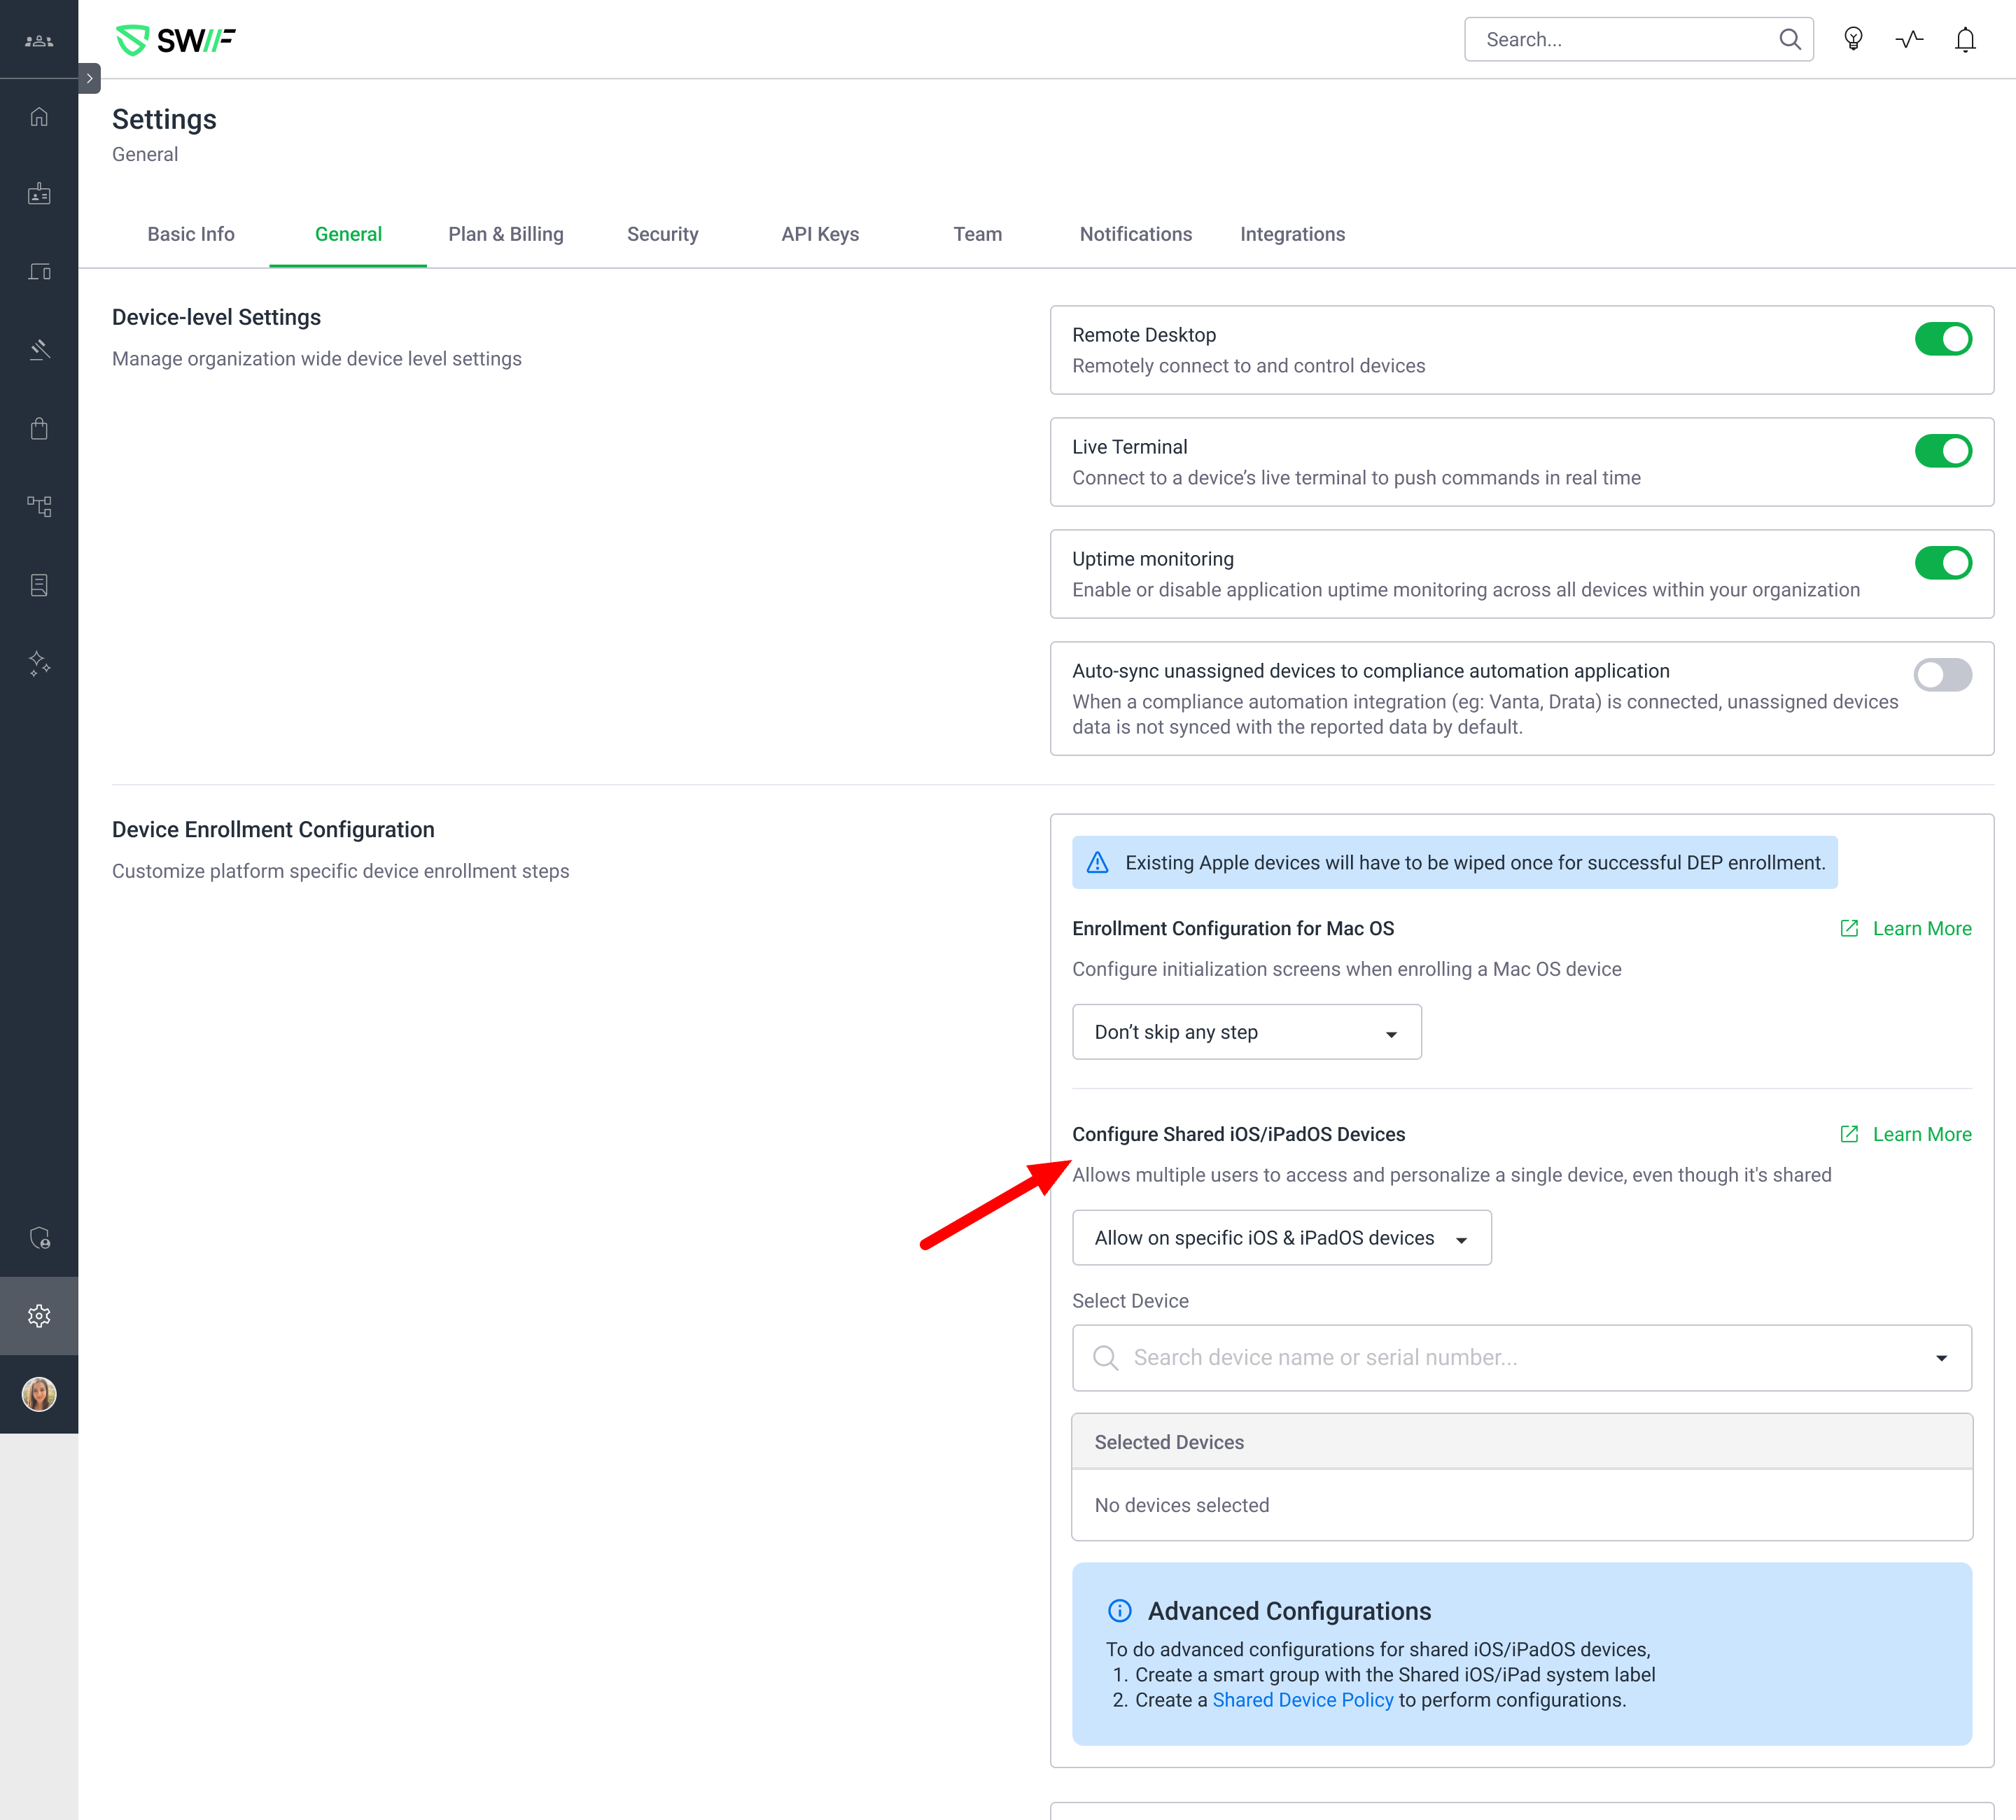Disable the Remote Desktop toggle

point(1942,339)
